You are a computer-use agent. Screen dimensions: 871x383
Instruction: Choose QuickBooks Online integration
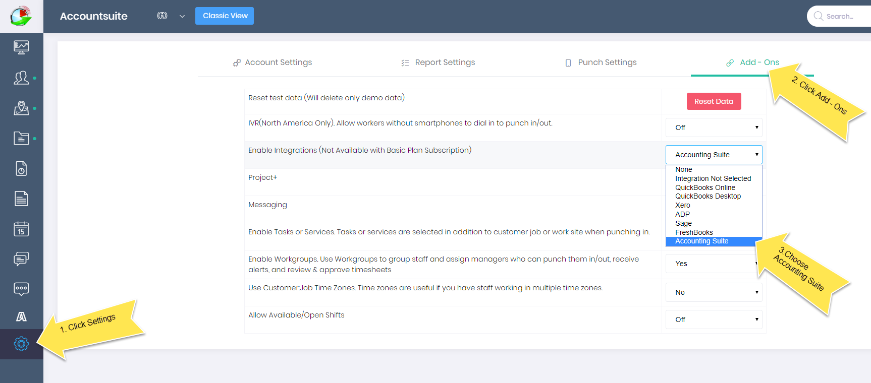[x=714, y=187]
